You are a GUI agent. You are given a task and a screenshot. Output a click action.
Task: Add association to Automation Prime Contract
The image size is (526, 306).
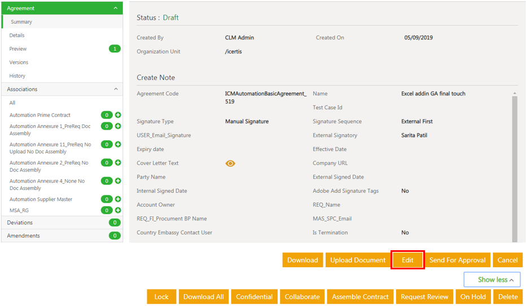[x=118, y=115]
